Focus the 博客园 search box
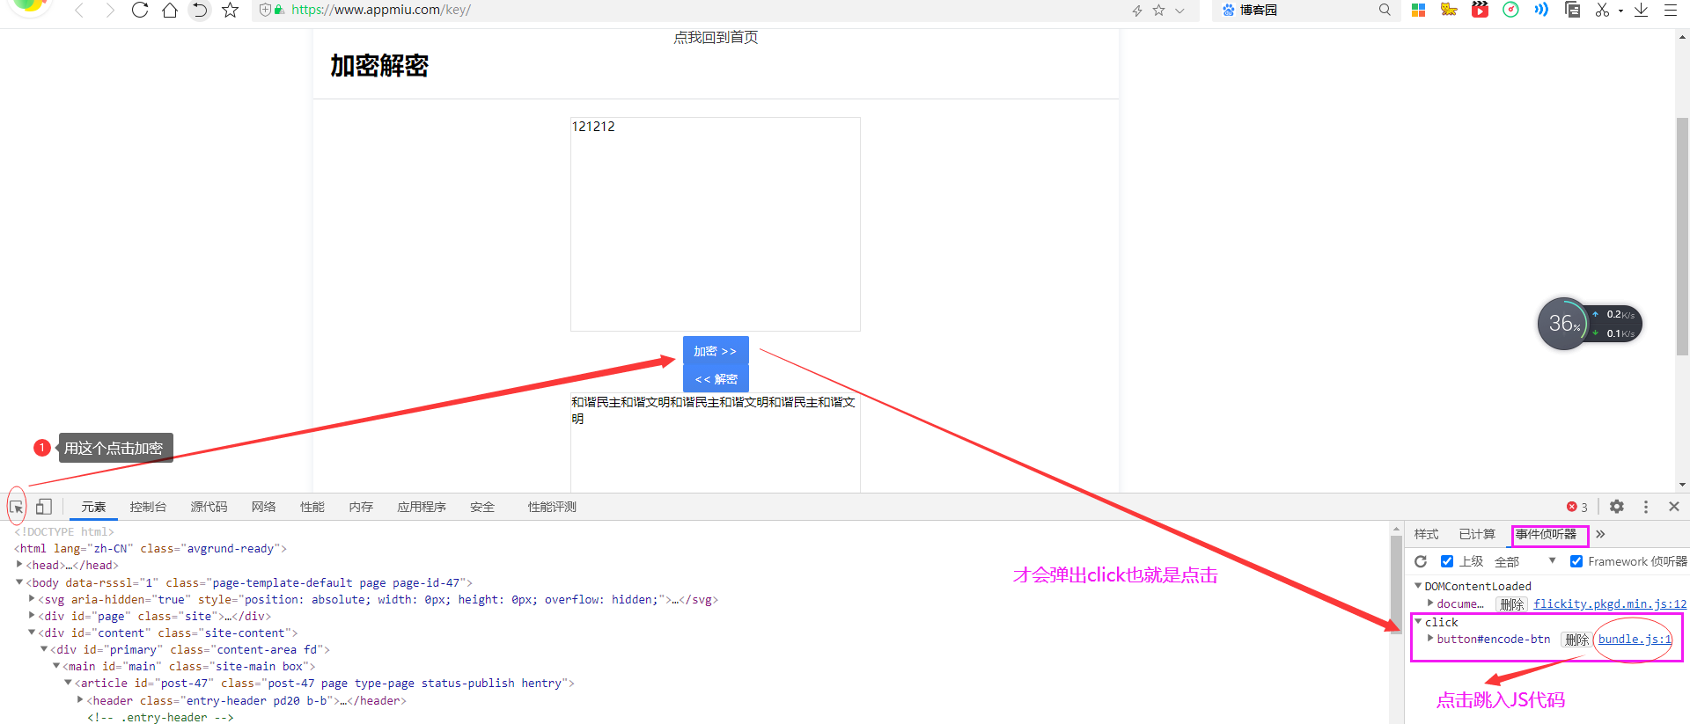This screenshot has height=724, width=1690. [1306, 11]
